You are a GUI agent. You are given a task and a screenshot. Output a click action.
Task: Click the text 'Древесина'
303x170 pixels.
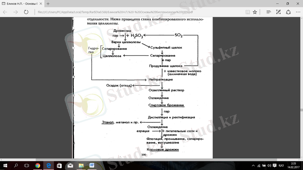click(122, 31)
